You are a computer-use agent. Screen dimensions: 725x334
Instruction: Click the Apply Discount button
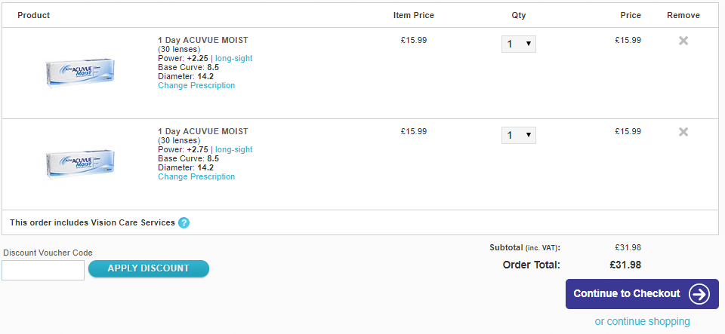pyautogui.click(x=149, y=268)
